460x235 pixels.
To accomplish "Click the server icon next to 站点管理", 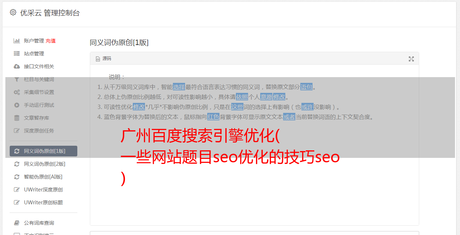I will (16, 54).
